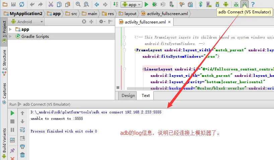Select the src breadcrumb
274x160 pixels.
(x=71, y=13)
